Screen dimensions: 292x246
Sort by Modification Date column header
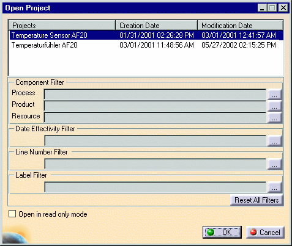pyautogui.click(x=241, y=26)
